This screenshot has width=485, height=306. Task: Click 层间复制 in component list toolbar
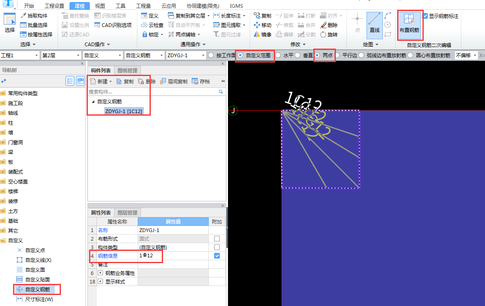click(x=174, y=81)
